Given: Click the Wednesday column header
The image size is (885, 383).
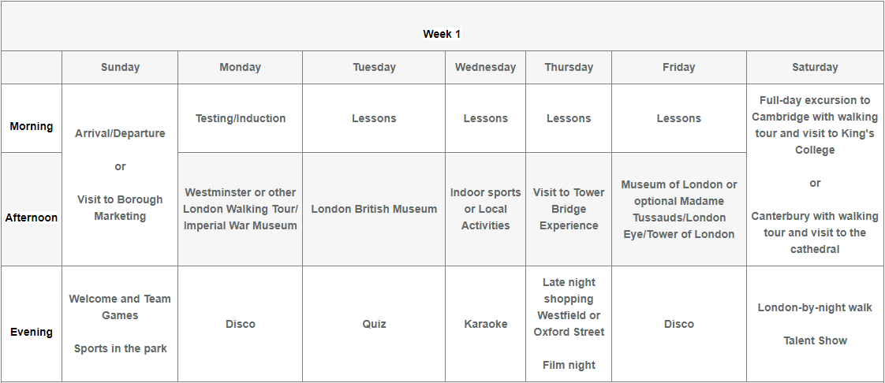Looking at the screenshot, I should 485,68.
